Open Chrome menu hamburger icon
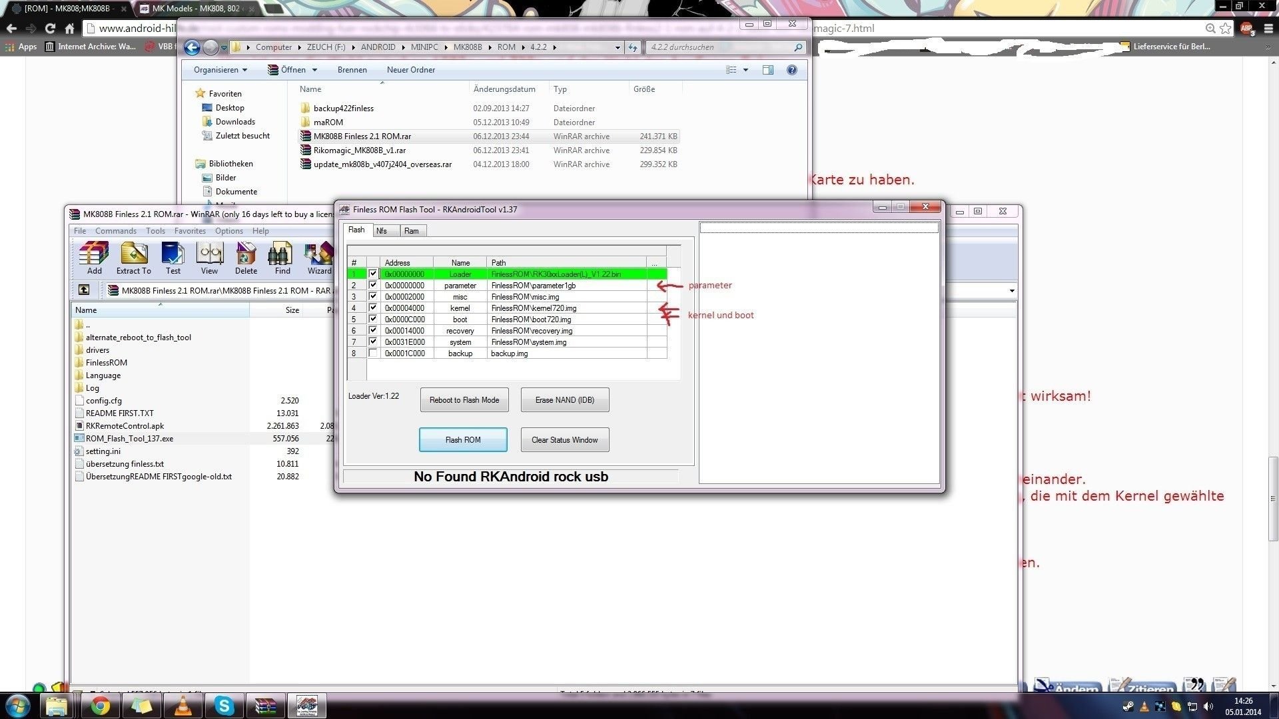 (1268, 29)
